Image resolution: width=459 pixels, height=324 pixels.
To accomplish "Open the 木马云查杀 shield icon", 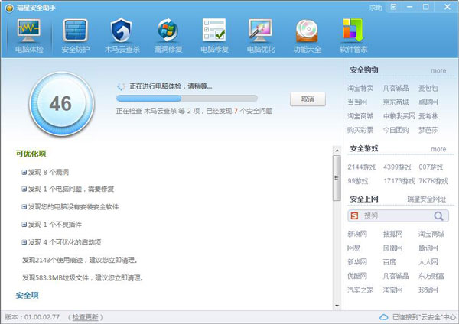I will (x=121, y=31).
